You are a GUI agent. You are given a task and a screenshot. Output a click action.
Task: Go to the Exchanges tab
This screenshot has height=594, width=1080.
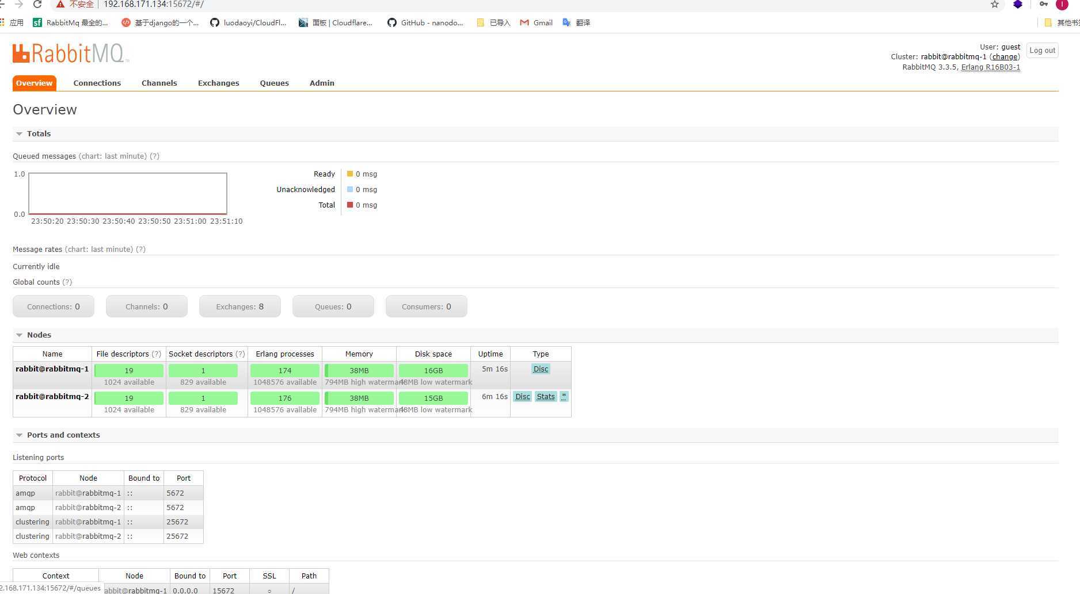(219, 83)
